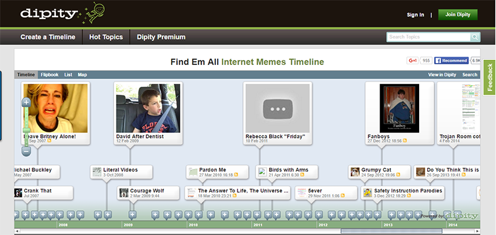
Task: Expand the plus marker above 2009 label
Action: pos(132,215)
